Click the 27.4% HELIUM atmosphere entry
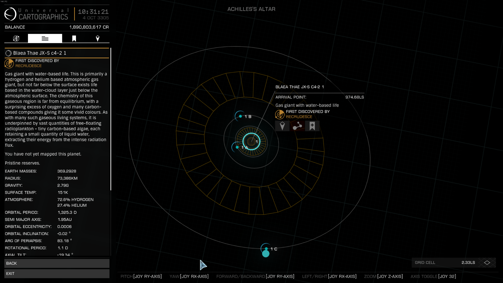The height and width of the screenshot is (283, 503). pos(72,205)
